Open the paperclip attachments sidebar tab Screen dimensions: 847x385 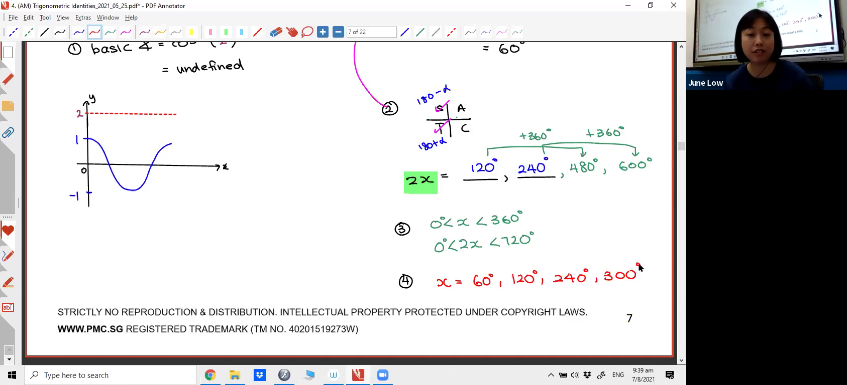point(8,132)
